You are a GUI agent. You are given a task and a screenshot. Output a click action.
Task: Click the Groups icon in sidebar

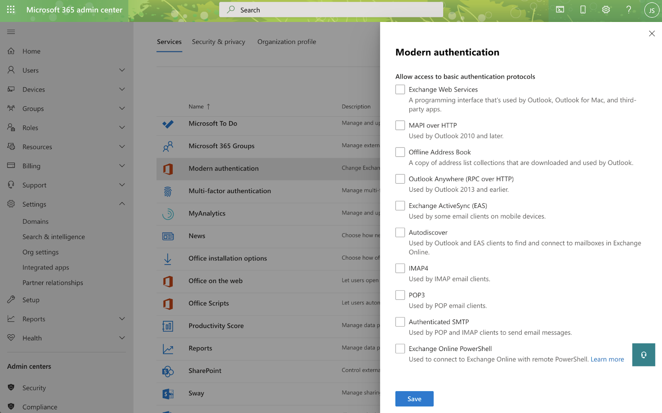11,108
